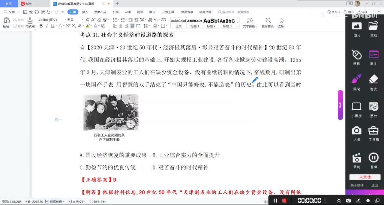
Task: Select the 鼠标 mouse tool in recorder panel
Action: coord(357,57)
